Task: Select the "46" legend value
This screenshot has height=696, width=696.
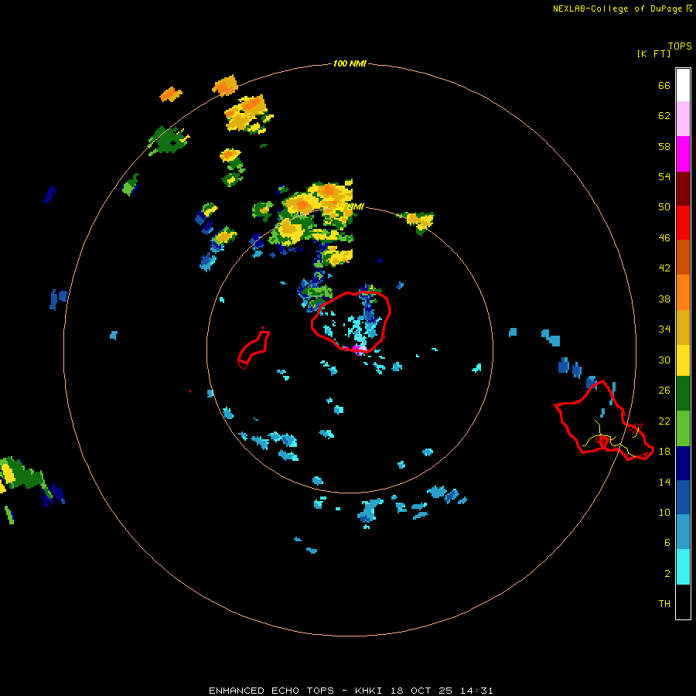Action: (x=664, y=238)
